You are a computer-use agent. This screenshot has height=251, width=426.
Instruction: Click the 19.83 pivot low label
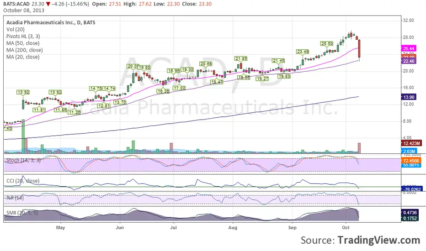click(x=284, y=77)
